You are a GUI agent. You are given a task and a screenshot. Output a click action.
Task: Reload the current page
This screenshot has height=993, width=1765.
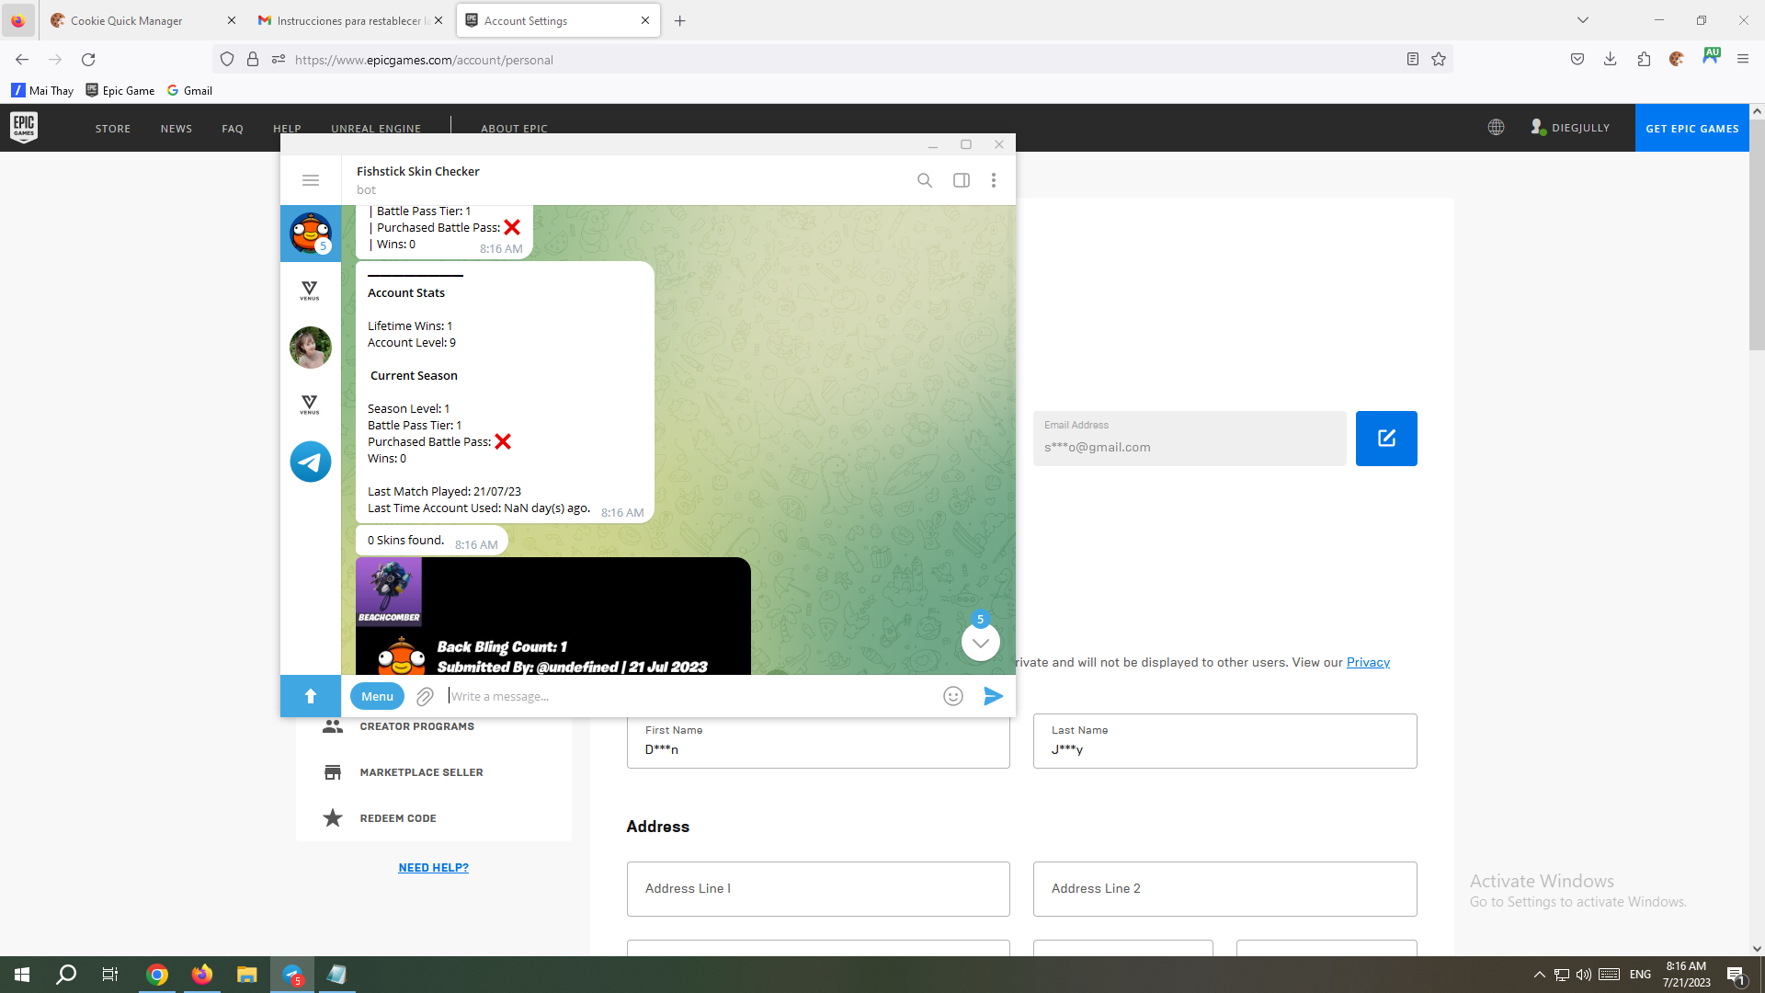coord(88,59)
